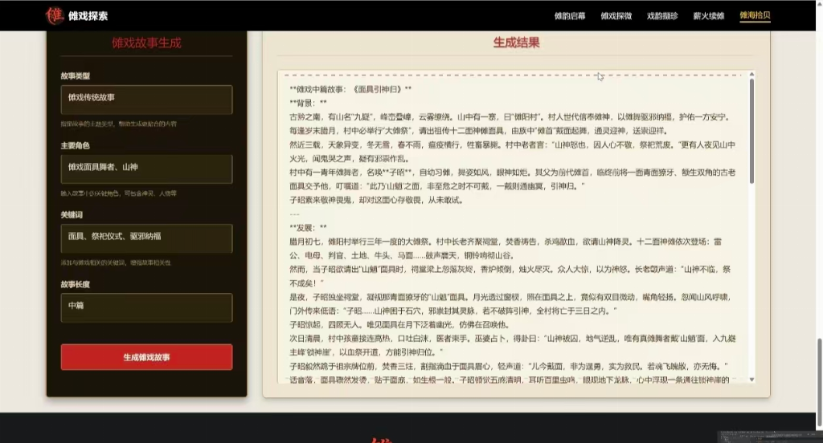Click the 傩戏探索 site title
Viewport: 823px width, 443px height.
pos(88,16)
